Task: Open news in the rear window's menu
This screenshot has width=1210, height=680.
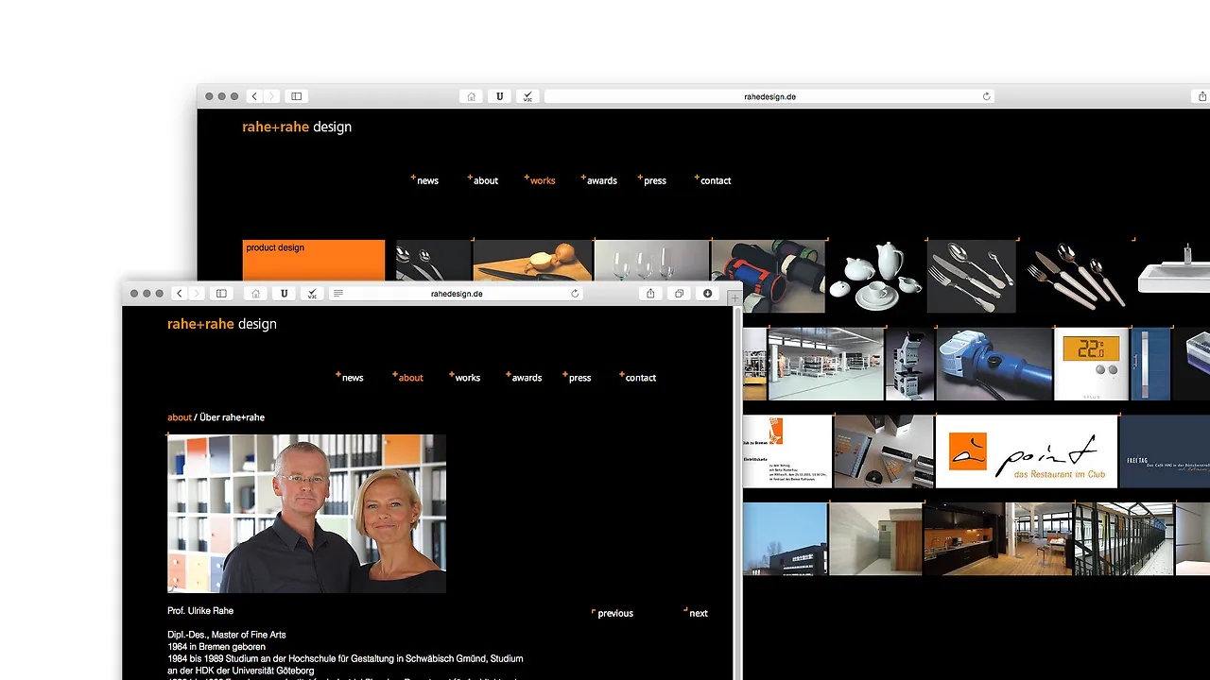Action: [x=425, y=179]
